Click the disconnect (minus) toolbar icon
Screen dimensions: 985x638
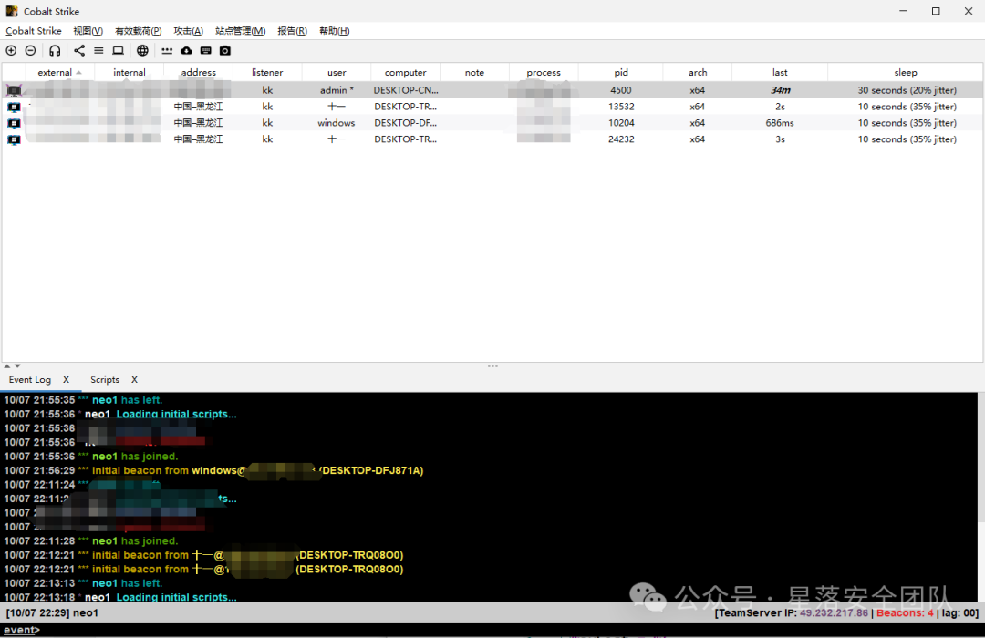30,50
